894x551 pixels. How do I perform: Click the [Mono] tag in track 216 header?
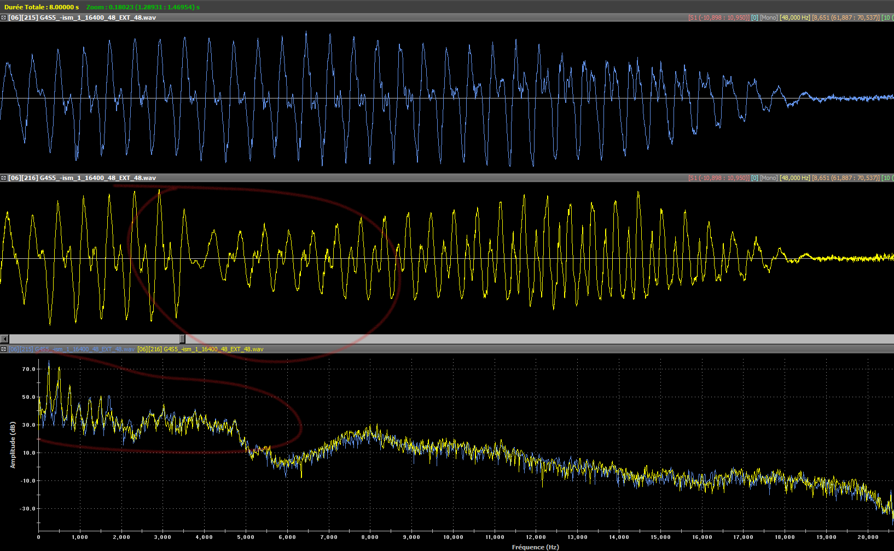768,178
